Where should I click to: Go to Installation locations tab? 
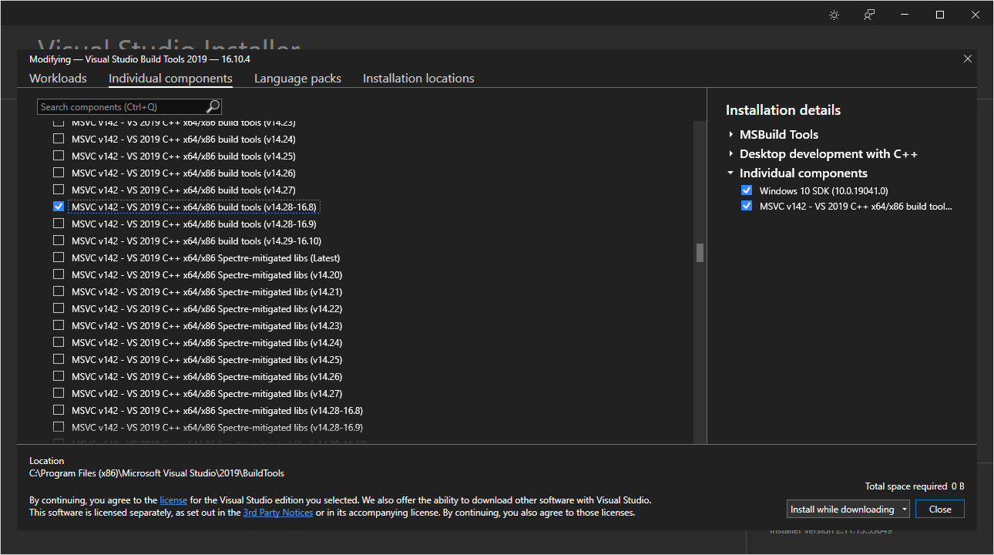tap(418, 79)
